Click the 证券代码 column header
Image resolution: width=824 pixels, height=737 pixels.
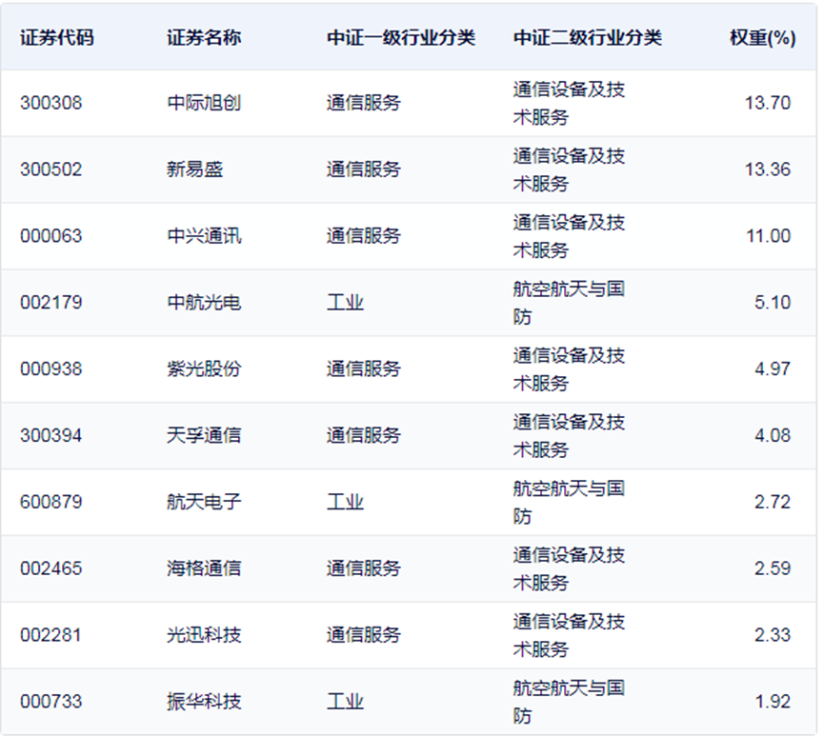(57, 38)
